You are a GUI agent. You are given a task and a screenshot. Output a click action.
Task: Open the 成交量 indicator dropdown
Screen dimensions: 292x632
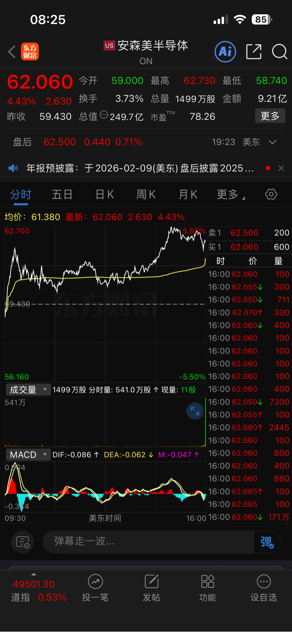click(28, 390)
